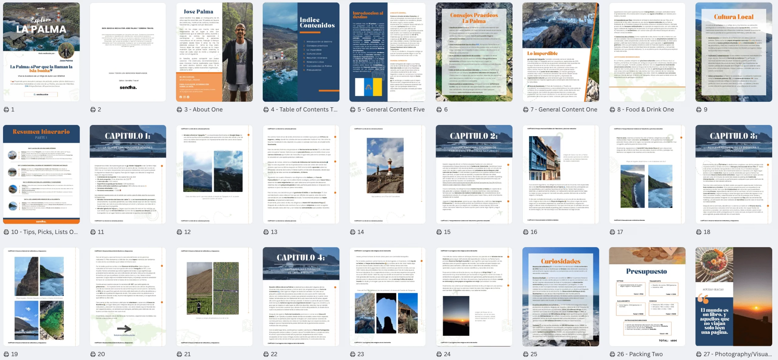Click the print icon next to page 15
Viewport: 778px width, 360px height.
(x=439, y=232)
